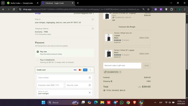This screenshot has width=188, height=106.
Task: Open the shield extension icon
Action: [x=166, y=9]
